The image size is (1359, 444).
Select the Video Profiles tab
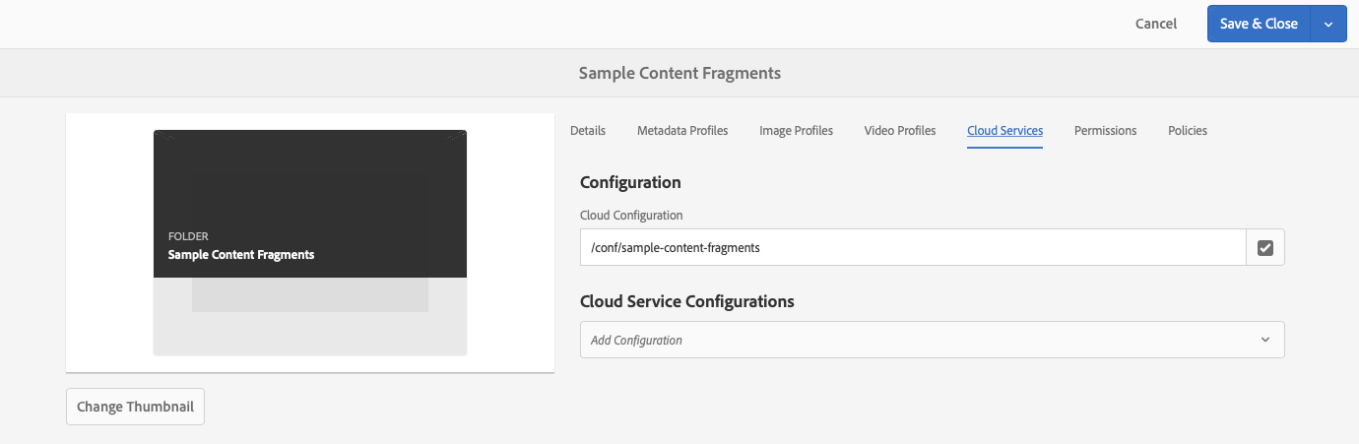[x=900, y=130]
